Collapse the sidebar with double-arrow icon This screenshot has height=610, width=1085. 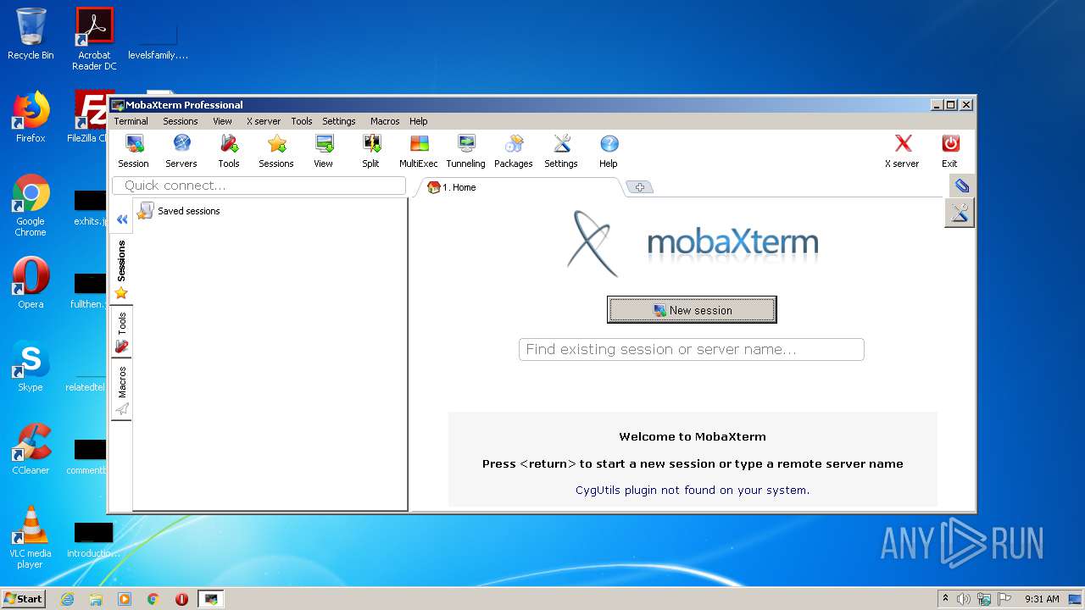pos(122,219)
